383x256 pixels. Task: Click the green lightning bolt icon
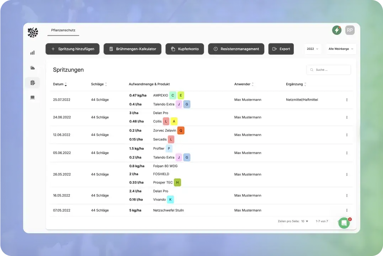336,30
